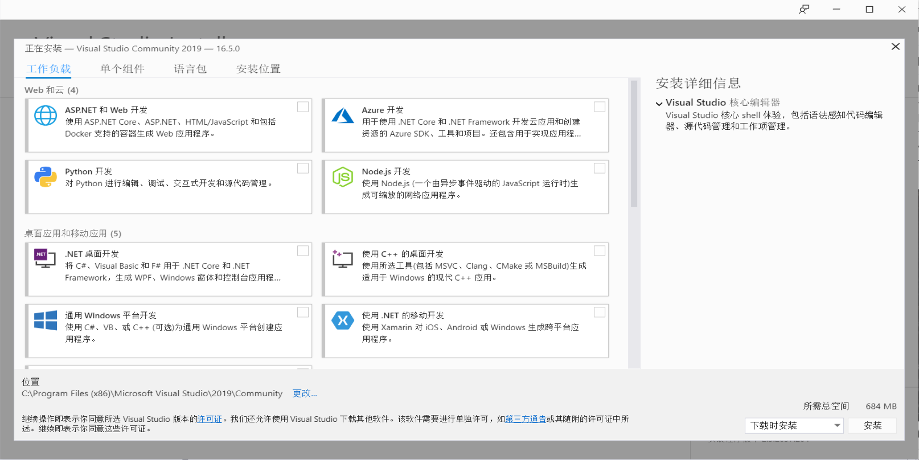919x460 pixels.
Task: Click the 更改... location link
Action: 305,393
